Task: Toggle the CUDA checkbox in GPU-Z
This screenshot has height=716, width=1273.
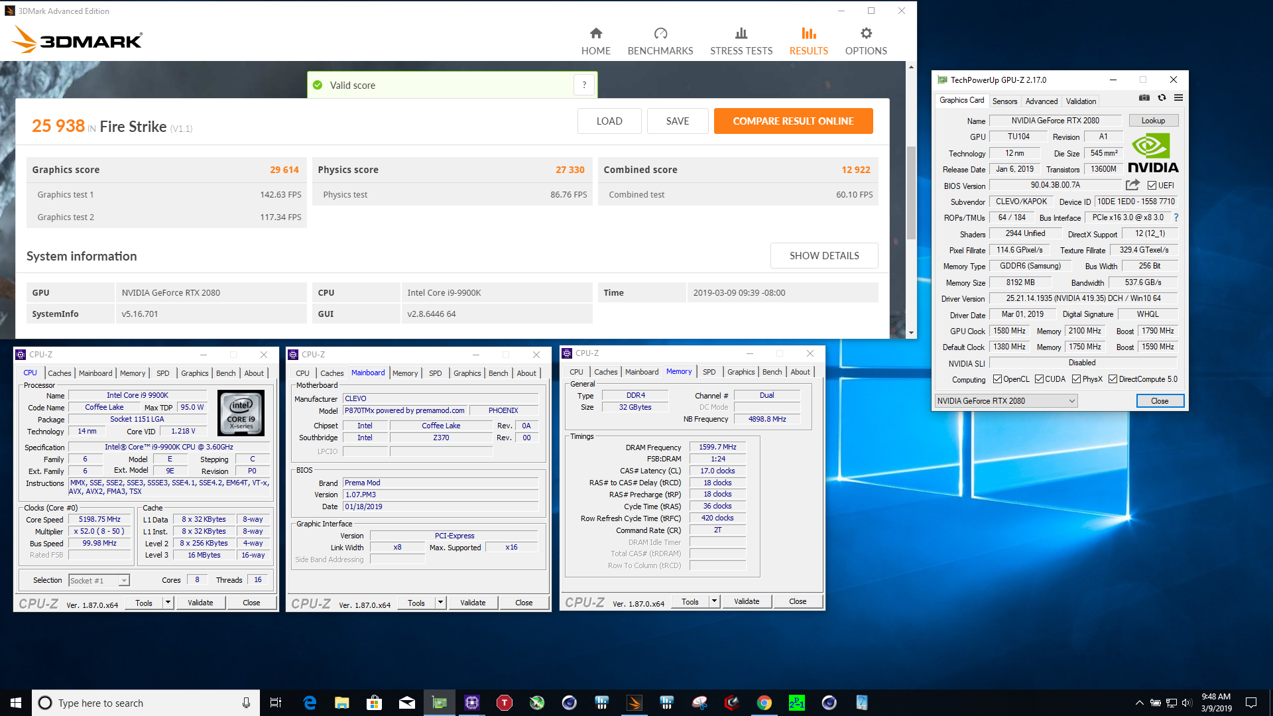Action: [x=1039, y=379]
